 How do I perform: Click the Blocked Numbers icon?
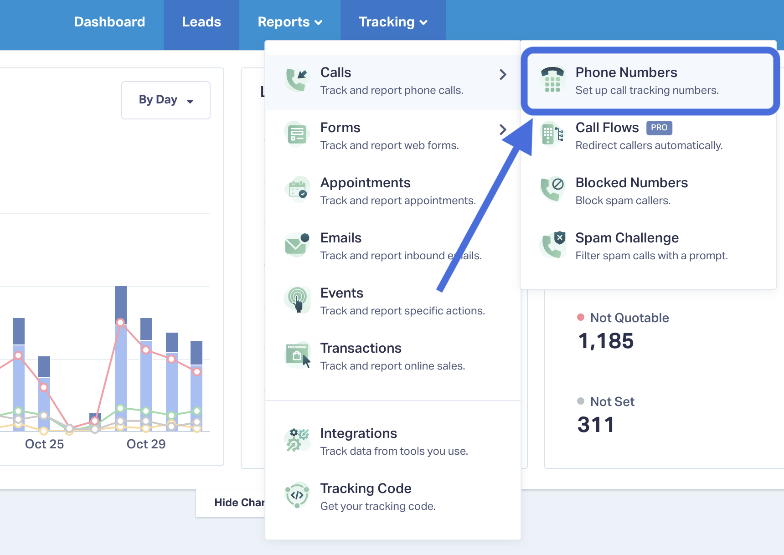[552, 190]
